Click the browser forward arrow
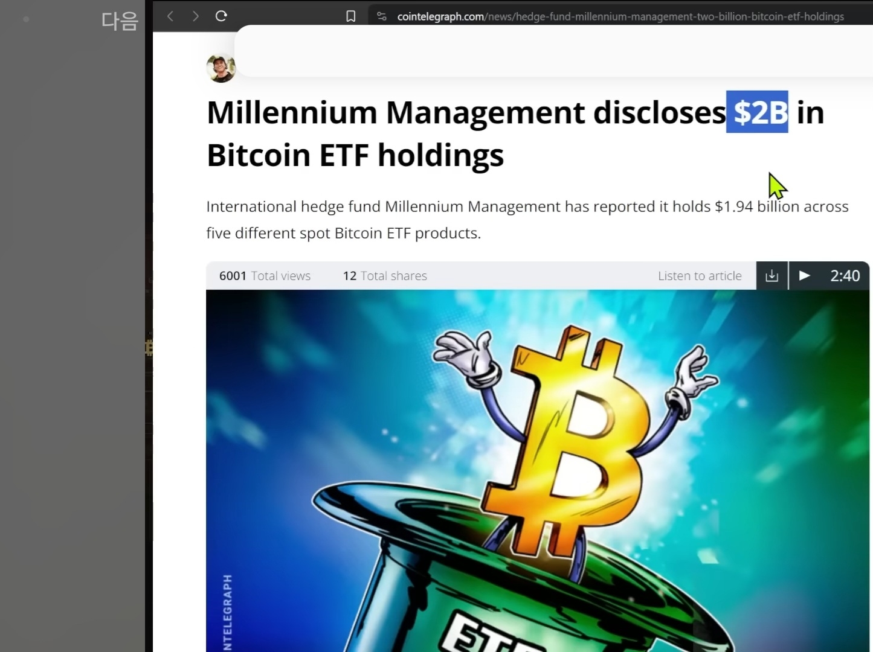 point(195,16)
